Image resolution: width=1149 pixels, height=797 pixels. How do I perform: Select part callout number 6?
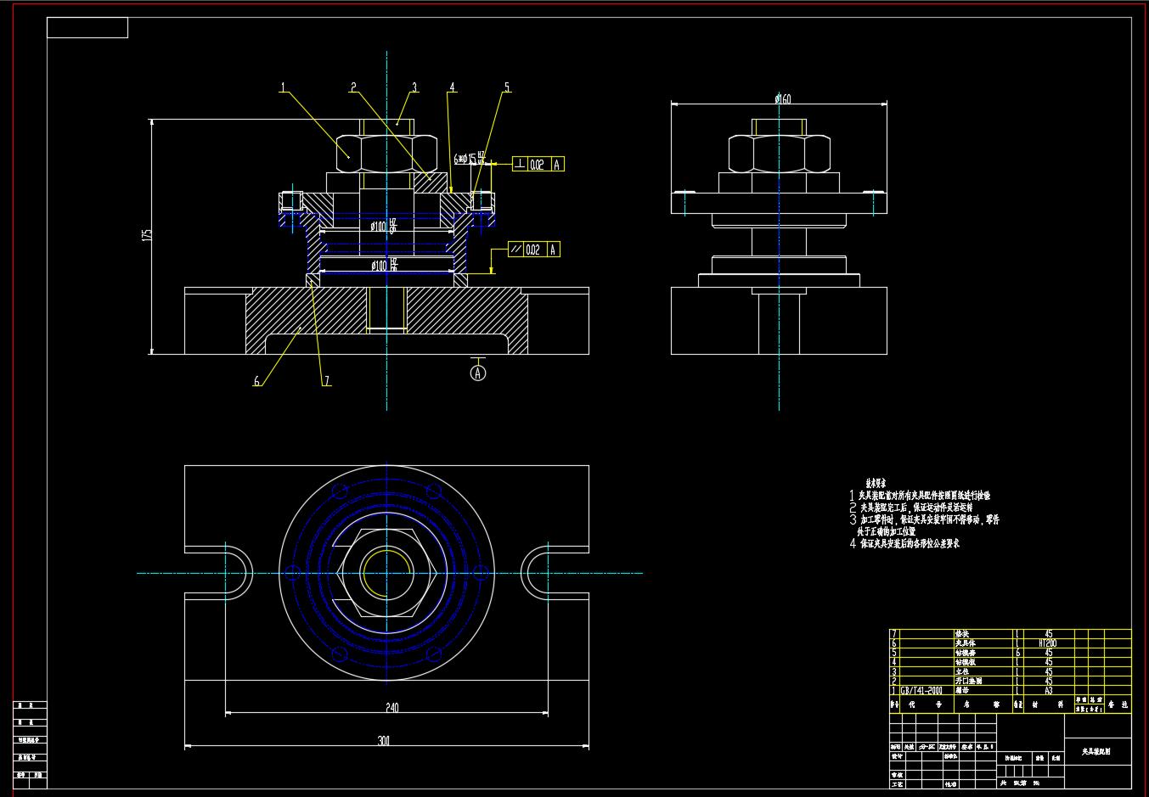click(x=256, y=381)
